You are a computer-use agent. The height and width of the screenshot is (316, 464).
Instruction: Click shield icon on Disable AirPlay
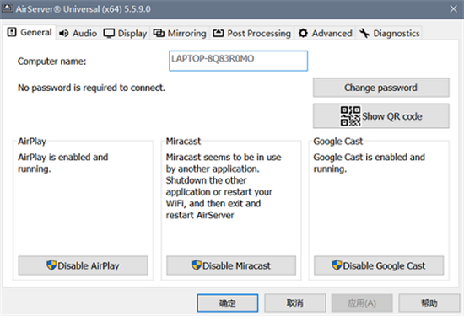(51, 265)
